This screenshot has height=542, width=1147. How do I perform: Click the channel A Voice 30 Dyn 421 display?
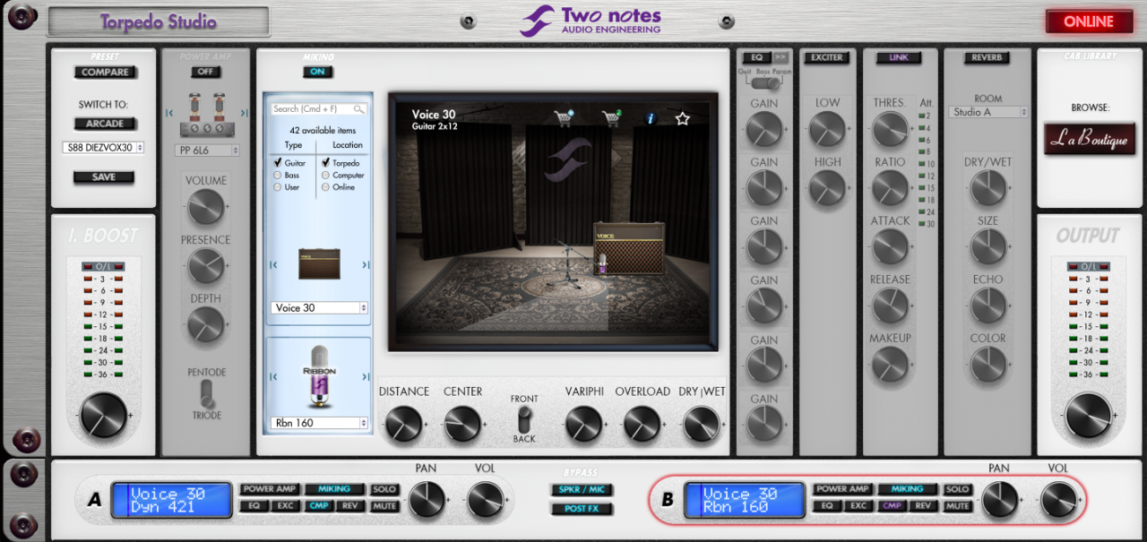tap(173, 500)
